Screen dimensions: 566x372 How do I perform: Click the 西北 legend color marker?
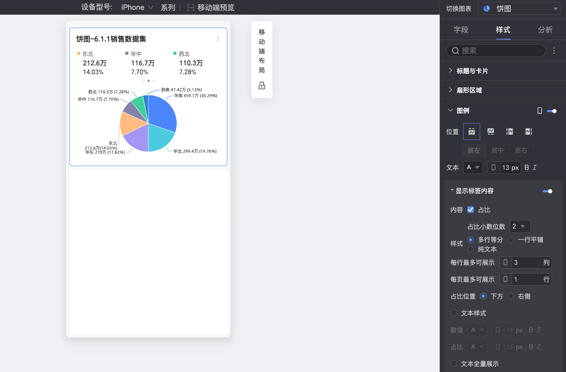pos(175,53)
